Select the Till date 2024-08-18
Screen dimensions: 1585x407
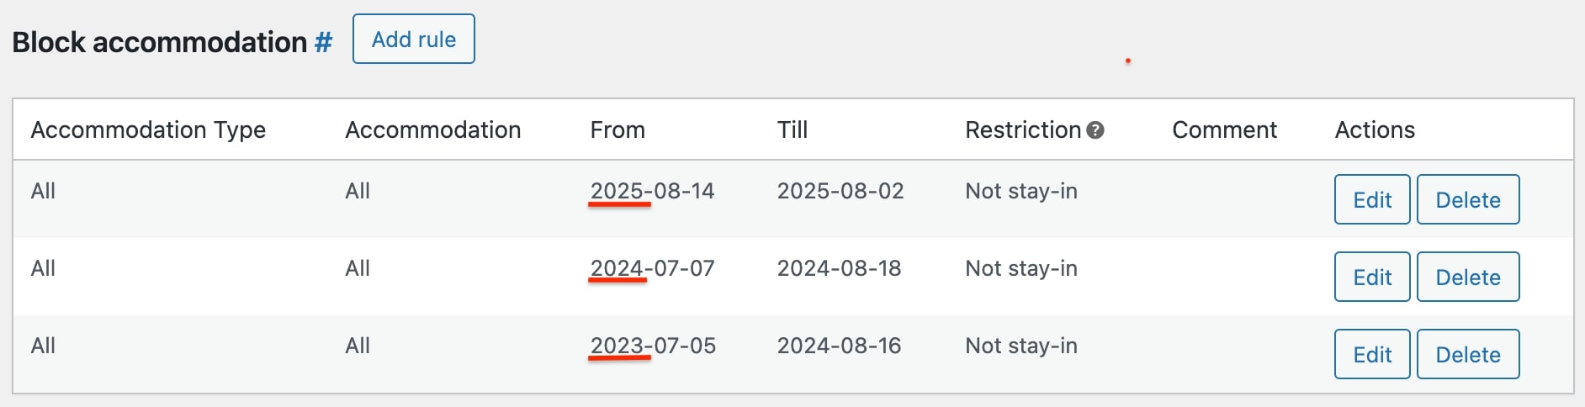(839, 269)
